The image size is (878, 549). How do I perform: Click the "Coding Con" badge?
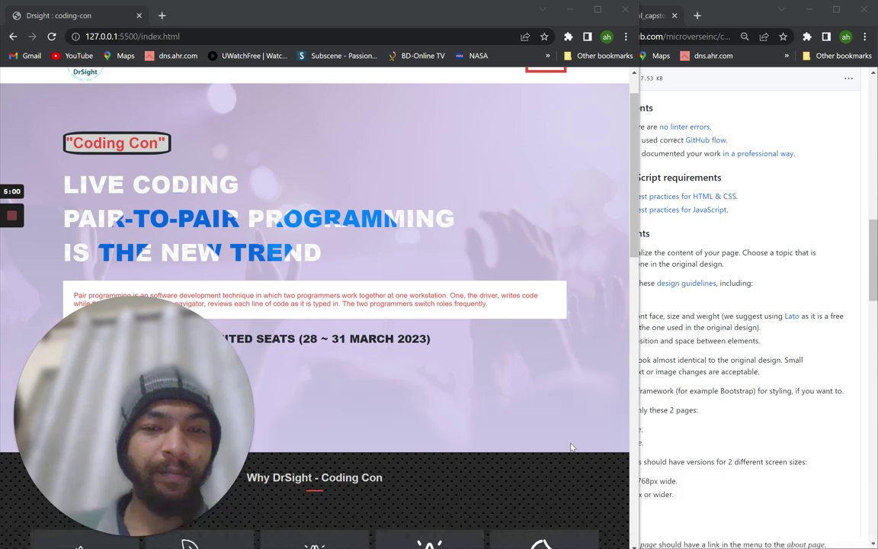coord(117,143)
